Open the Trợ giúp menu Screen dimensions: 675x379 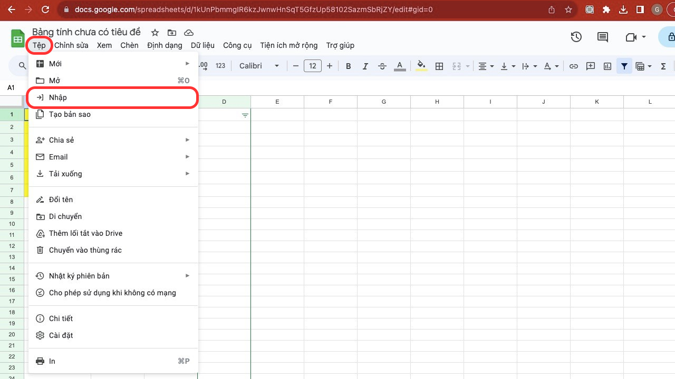point(340,45)
